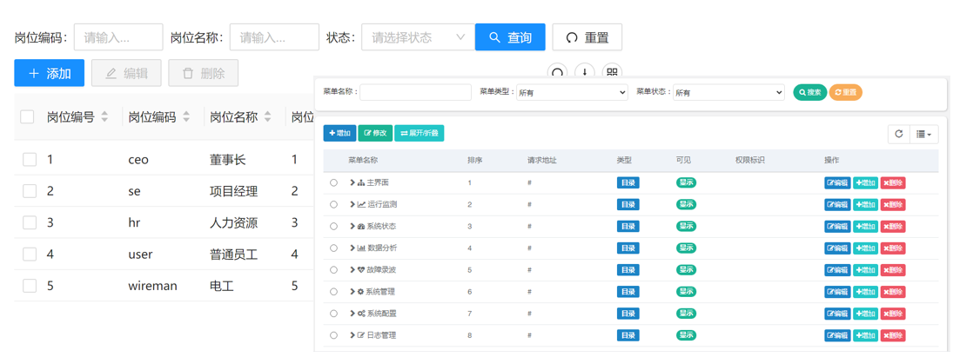Click the 查询 search button
The height and width of the screenshot is (357, 953).
[x=510, y=37]
